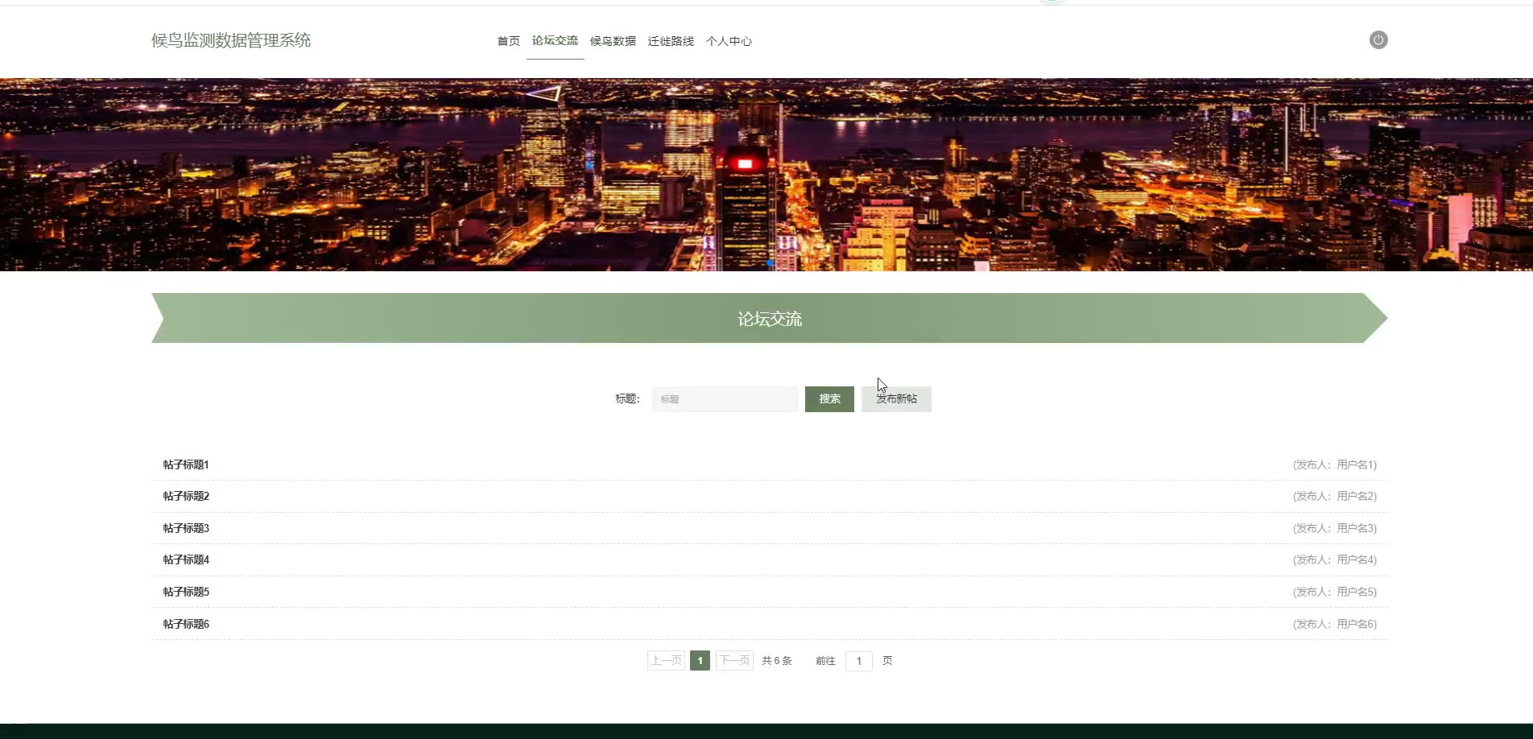Open post 帖子标题4

(186, 559)
